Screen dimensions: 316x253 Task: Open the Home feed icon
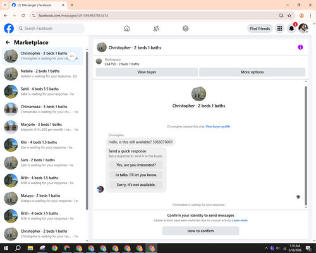point(126,28)
